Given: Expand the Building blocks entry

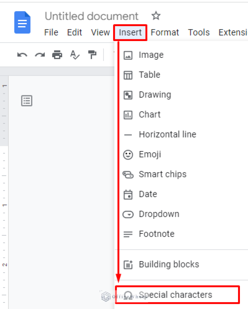Looking at the screenshot, I should (x=169, y=264).
